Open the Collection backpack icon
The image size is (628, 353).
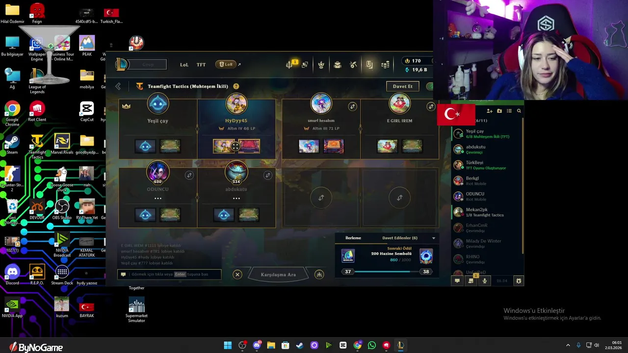[337, 65]
